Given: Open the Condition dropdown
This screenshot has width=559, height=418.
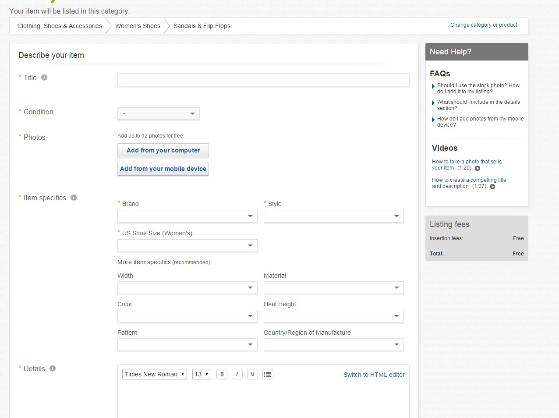Looking at the screenshot, I should click(x=159, y=113).
